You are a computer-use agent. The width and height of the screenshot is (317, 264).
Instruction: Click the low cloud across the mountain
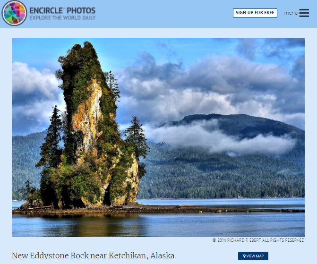219,138
